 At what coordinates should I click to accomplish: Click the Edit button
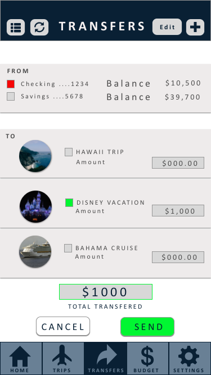pos(167,27)
